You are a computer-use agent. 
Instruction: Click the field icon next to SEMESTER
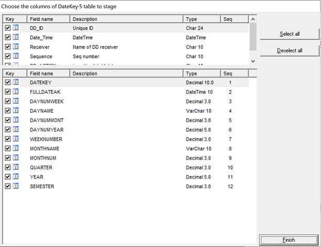16,186
